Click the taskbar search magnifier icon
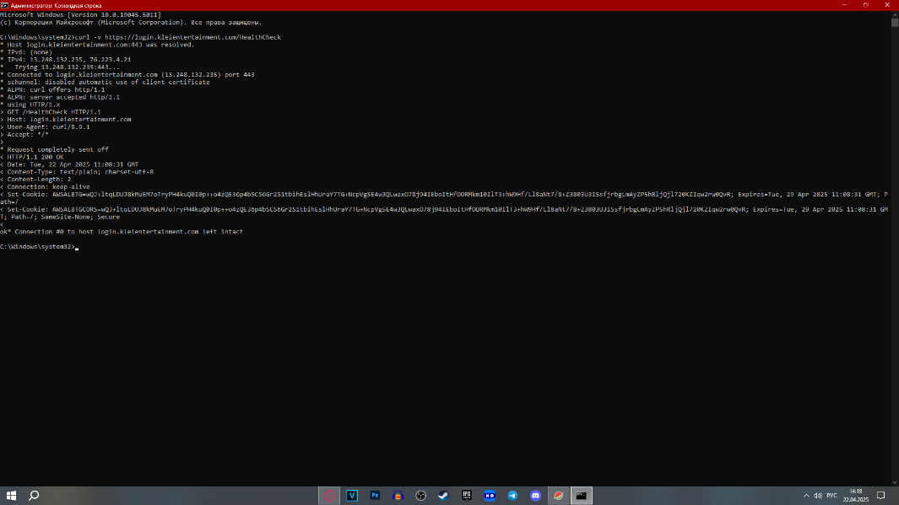The width and height of the screenshot is (899, 505). pos(35,496)
